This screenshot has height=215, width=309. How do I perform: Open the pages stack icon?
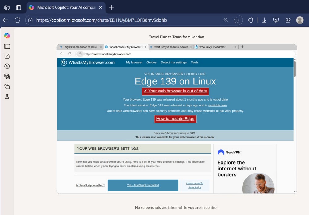[7, 86]
